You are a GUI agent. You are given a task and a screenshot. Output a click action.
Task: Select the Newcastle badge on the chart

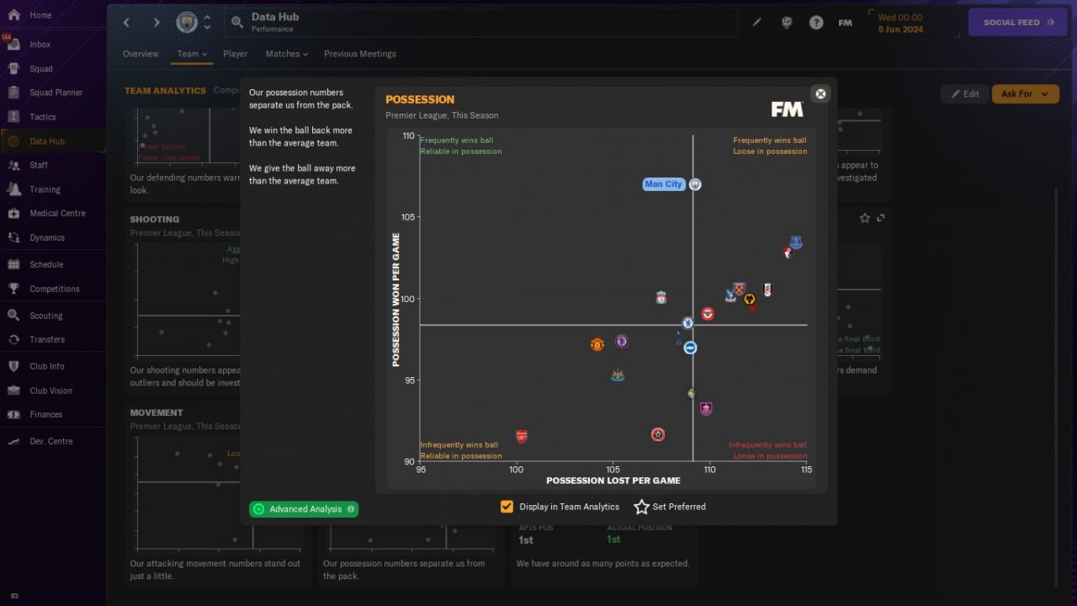point(618,375)
